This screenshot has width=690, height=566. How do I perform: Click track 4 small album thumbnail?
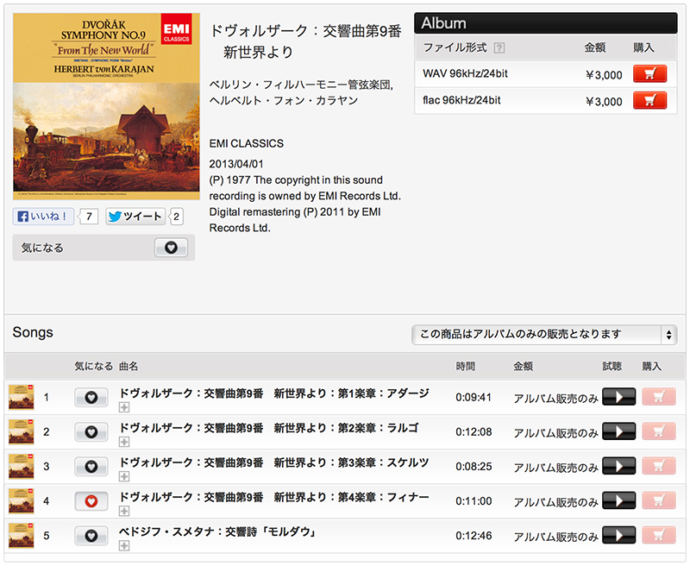click(x=21, y=501)
